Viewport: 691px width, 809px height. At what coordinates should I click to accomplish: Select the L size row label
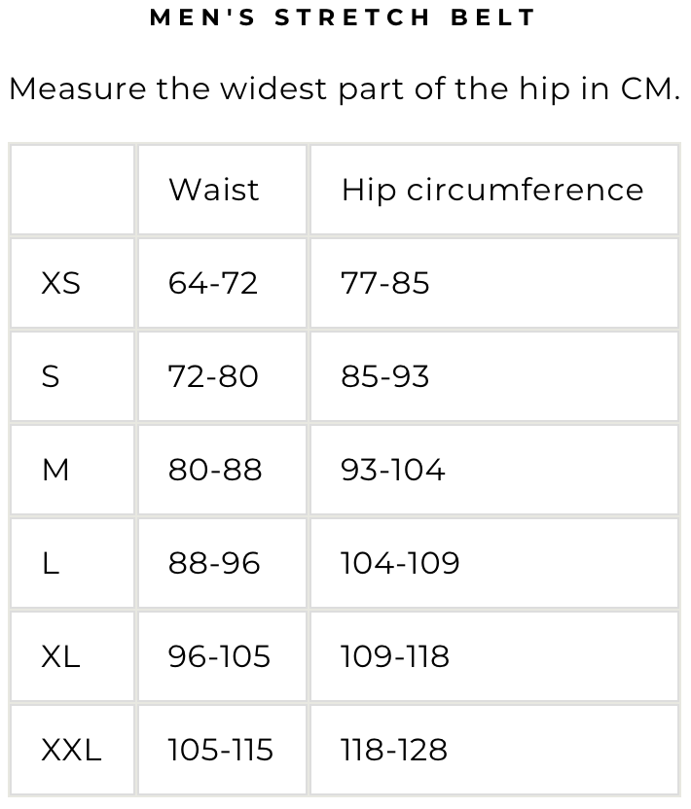click(50, 563)
